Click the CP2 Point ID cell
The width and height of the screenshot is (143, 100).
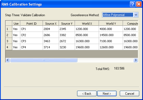31,35
